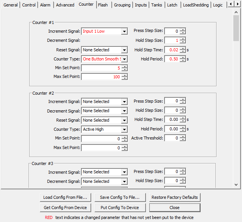The image size is (242, 222).
Task: Open the LoadShedding tab
Action: tap(196, 5)
